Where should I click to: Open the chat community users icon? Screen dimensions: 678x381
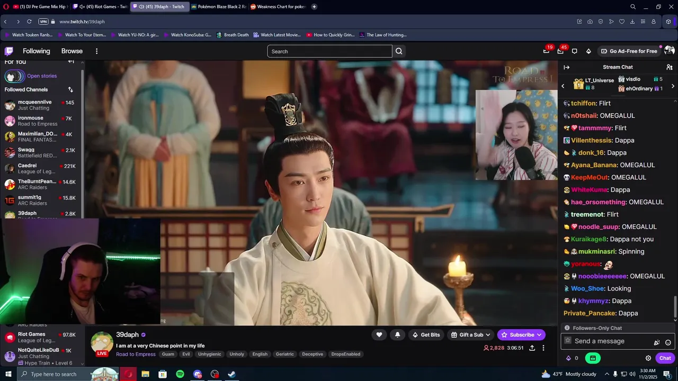670,67
